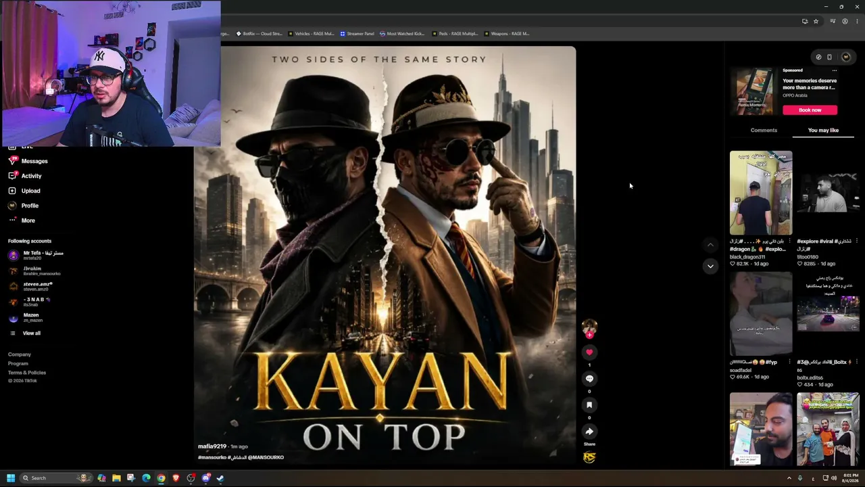Open the video comments bubble icon
The image size is (865, 487).
(589, 379)
